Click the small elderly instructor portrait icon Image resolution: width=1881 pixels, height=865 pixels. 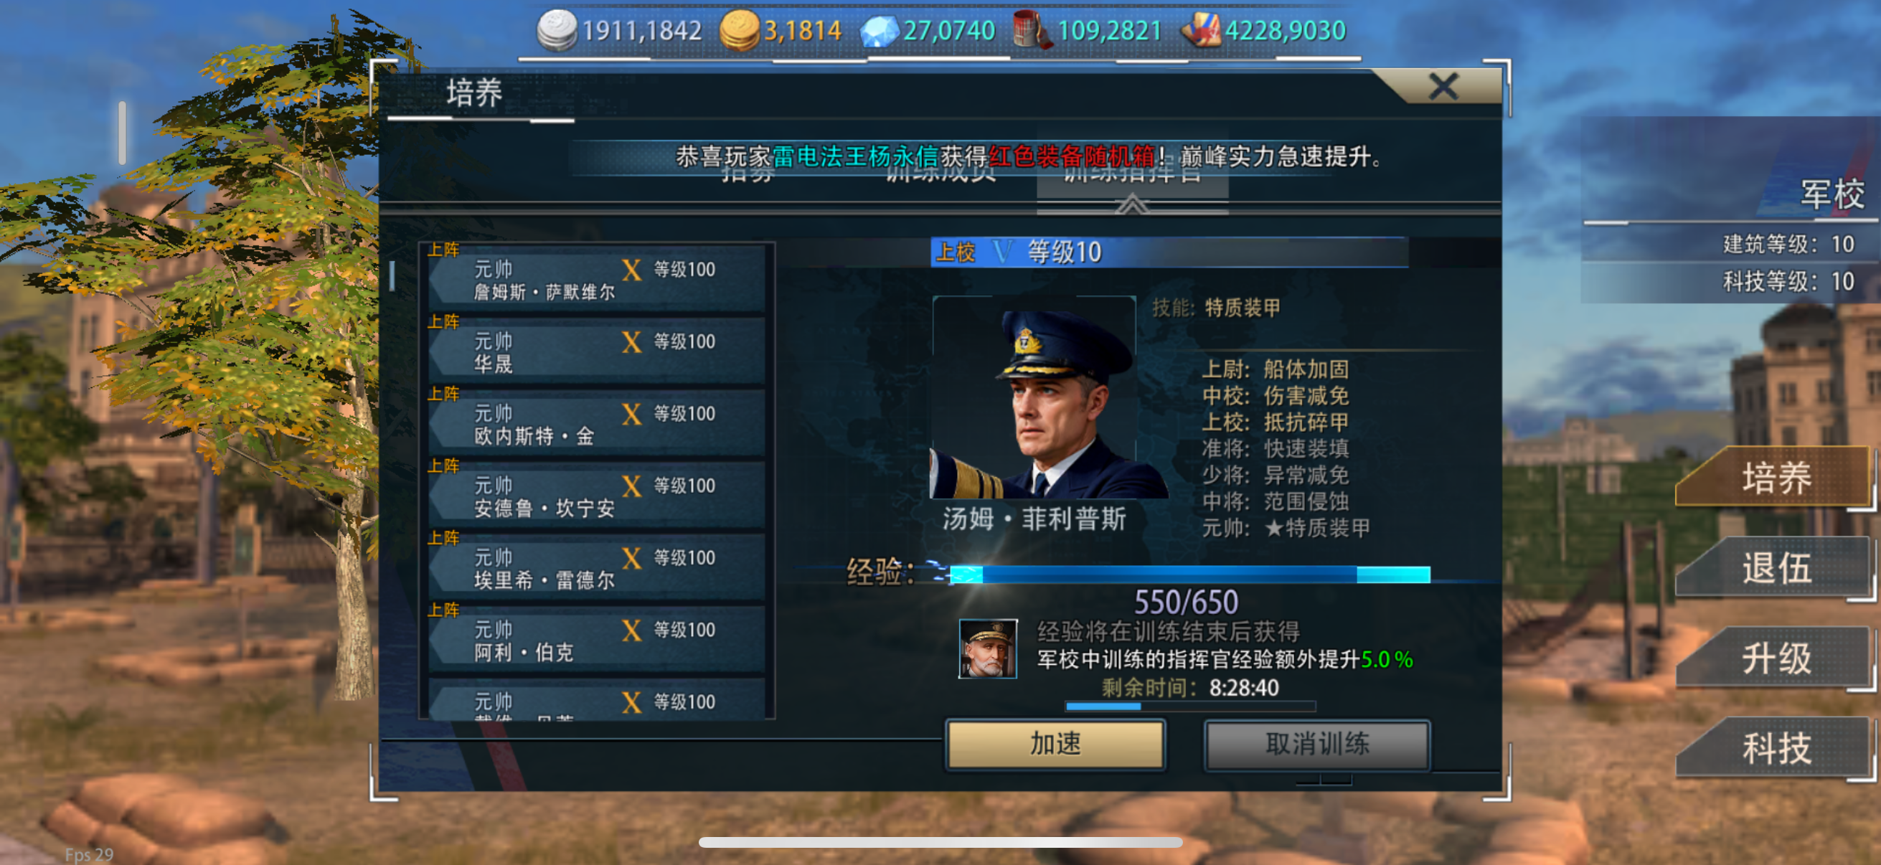pos(986,648)
